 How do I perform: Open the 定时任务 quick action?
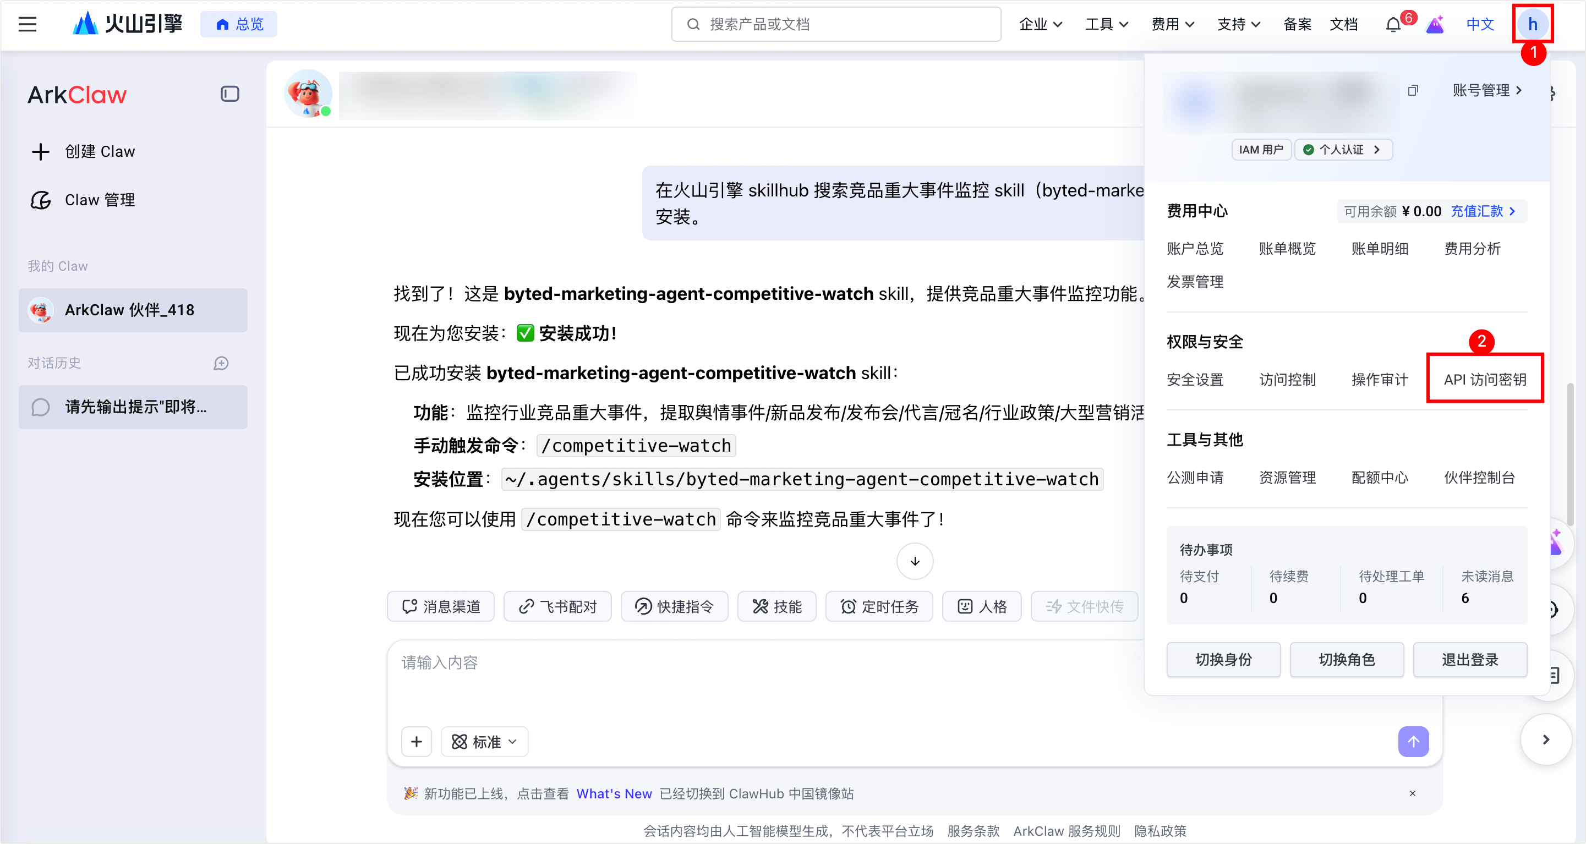click(x=879, y=606)
